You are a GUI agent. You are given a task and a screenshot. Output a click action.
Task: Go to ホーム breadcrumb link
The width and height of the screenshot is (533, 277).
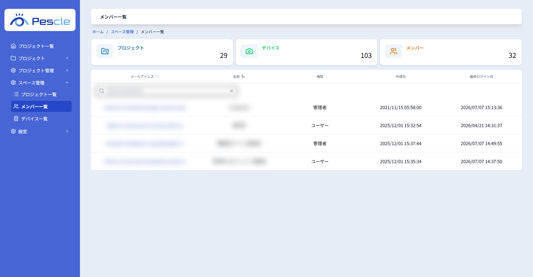pos(98,32)
